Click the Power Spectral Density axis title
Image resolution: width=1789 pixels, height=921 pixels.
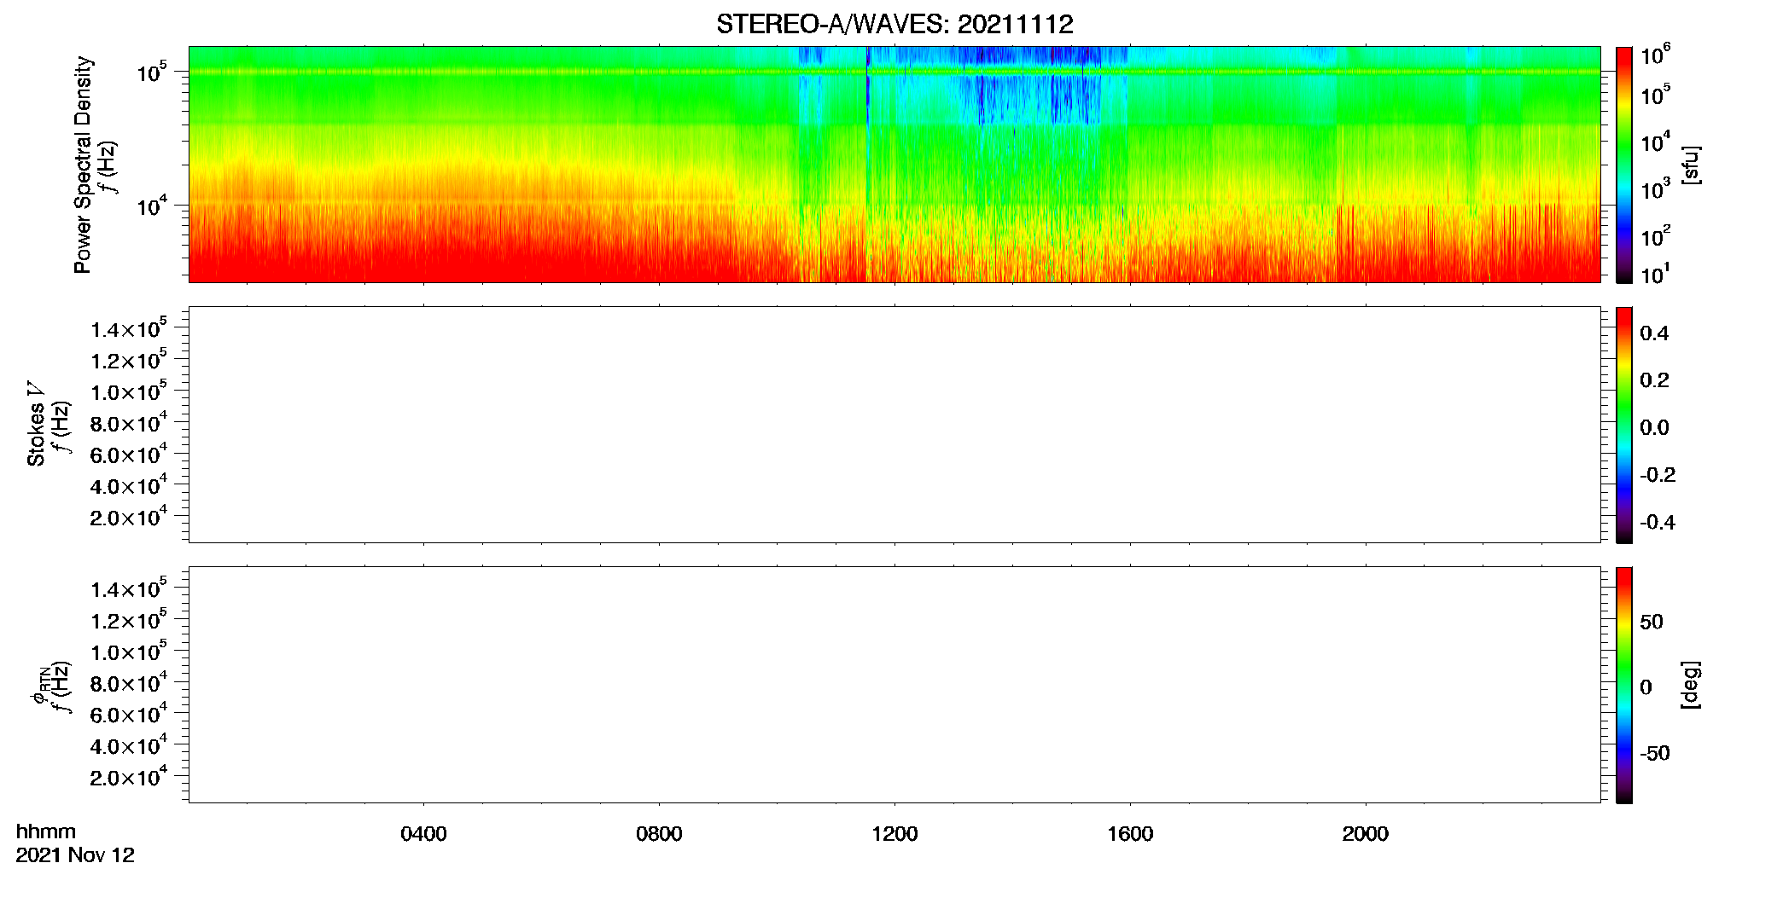coord(83,165)
